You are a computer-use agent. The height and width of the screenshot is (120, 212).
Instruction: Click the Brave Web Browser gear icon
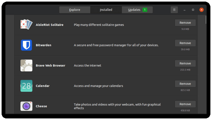(26, 65)
